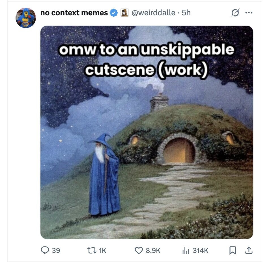Click the display name no context memes
Screen dimensions: 271x262
pyautogui.click(x=74, y=13)
